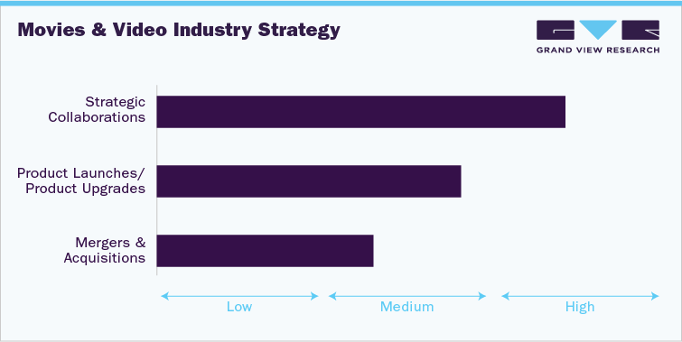Click the Mergers & Acquisitions axis label
This screenshot has width=682, height=342.
pyautogui.click(x=105, y=250)
